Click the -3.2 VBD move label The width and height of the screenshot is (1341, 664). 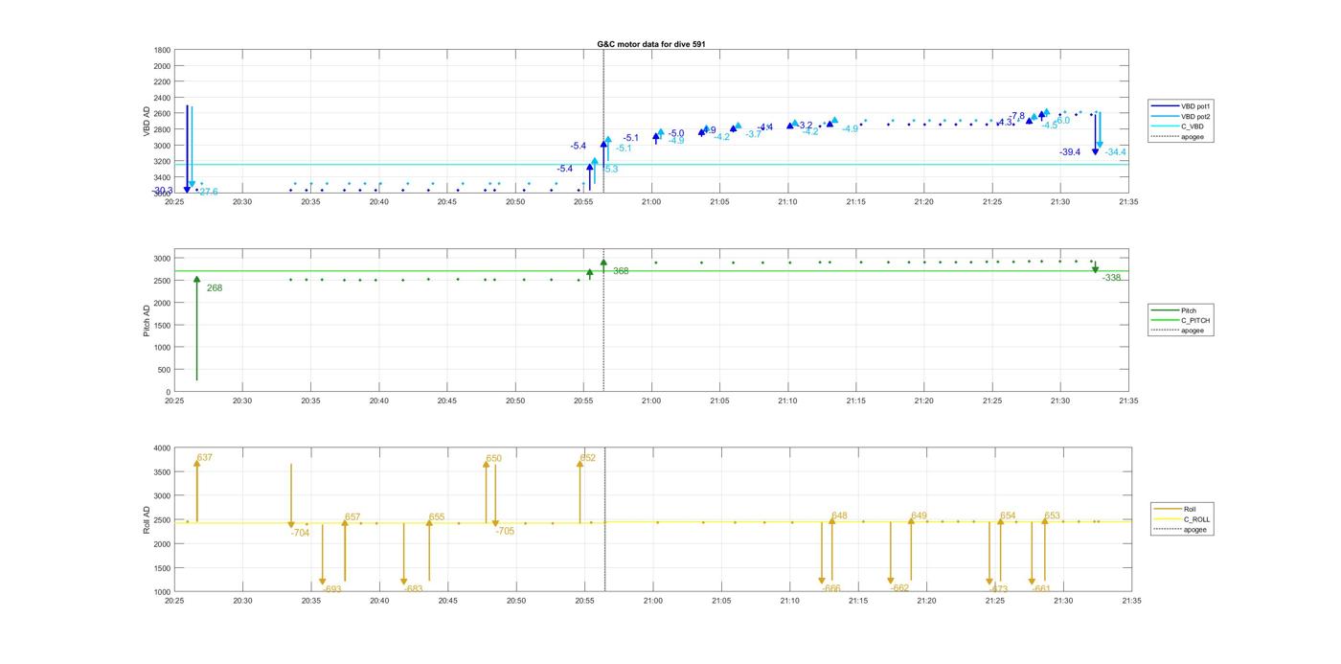tap(804, 126)
